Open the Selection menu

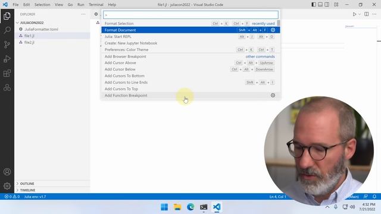pyautogui.click(x=42, y=5)
